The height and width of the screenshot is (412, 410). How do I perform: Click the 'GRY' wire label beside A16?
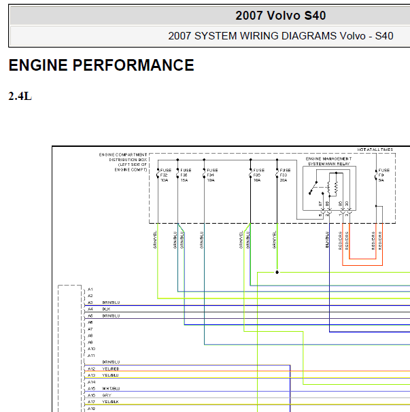coord(107,395)
